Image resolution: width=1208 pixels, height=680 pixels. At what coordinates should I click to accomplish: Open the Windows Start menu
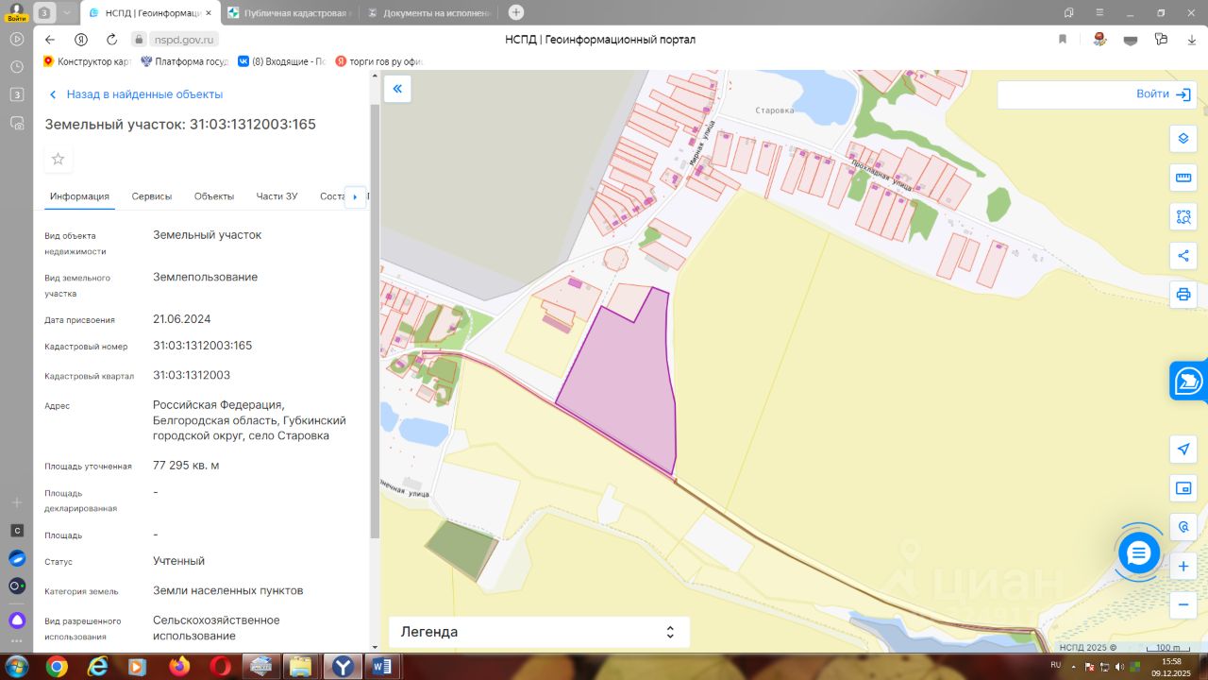(x=15, y=667)
